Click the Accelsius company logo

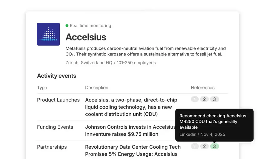(48, 34)
